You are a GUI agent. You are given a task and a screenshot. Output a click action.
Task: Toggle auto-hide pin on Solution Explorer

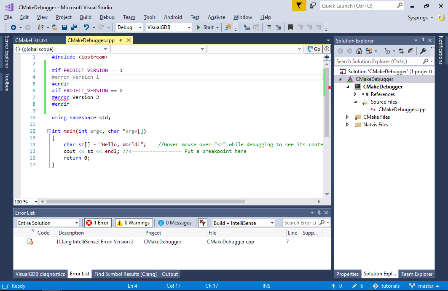pos(423,40)
